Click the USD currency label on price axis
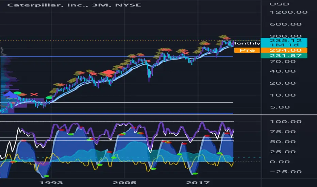The width and height of the screenshot is (317, 187). click(x=279, y=4)
